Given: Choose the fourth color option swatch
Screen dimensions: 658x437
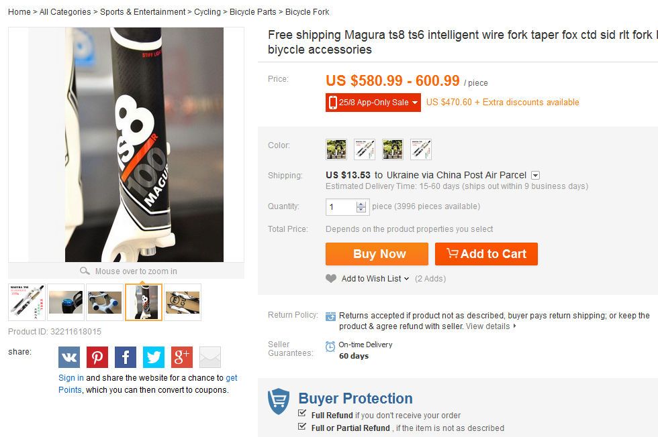Looking at the screenshot, I should tap(421, 149).
